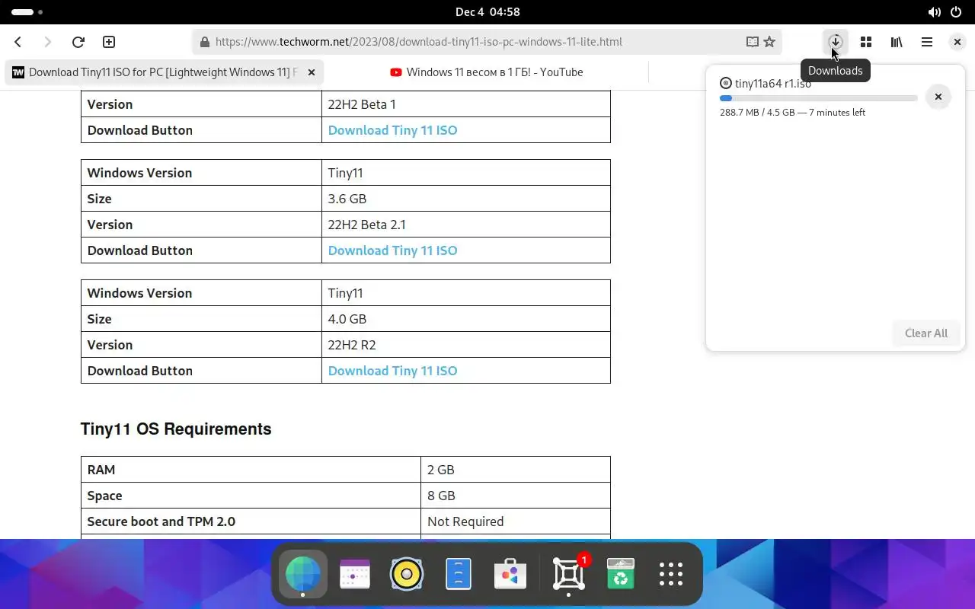Open the power menu in top bar

point(956,12)
